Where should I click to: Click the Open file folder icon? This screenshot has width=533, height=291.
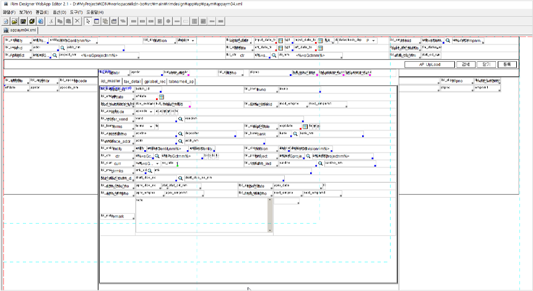pyautogui.click(x=15, y=22)
